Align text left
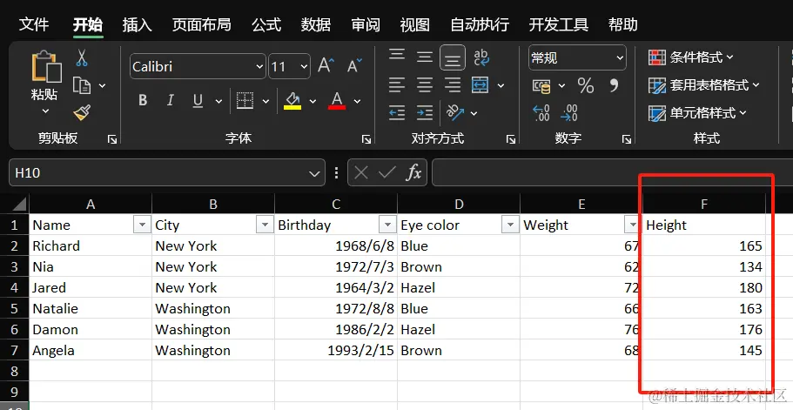Image resolution: width=793 pixels, height=410 pixels. coord(397,85)
